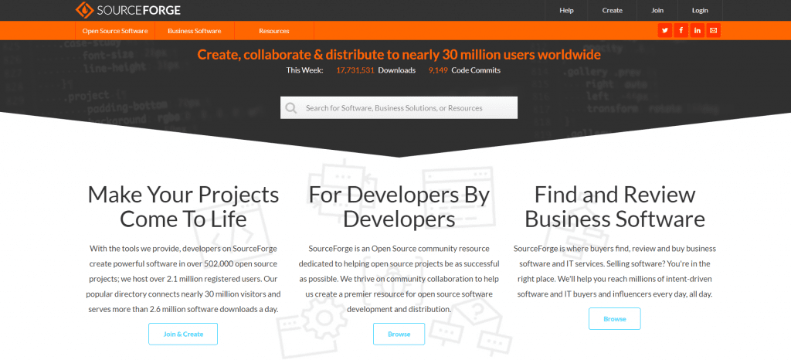Viewport: 791px width, 360px height.
Task: Click the 17,731,531 downloads count
Action: coord(355,70)
